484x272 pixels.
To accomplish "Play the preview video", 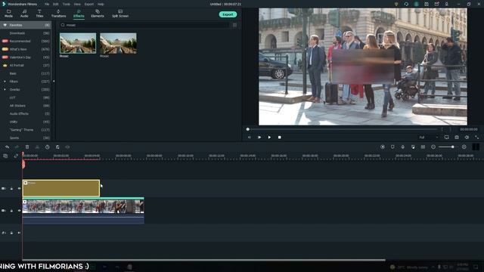I will pos(269,138).
